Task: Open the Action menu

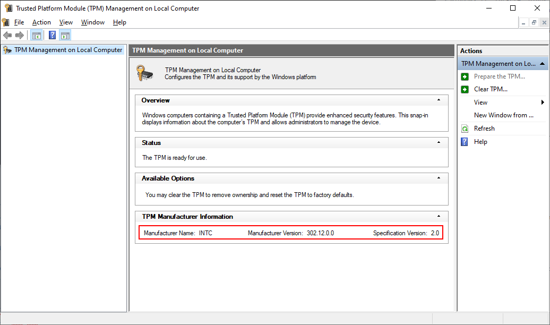Action: click(x=41, y=22)
